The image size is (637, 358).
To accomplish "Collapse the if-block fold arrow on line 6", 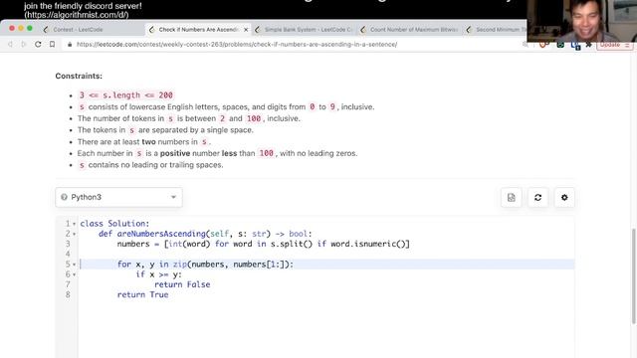I will pyautogui.click(x=75, y=274).
